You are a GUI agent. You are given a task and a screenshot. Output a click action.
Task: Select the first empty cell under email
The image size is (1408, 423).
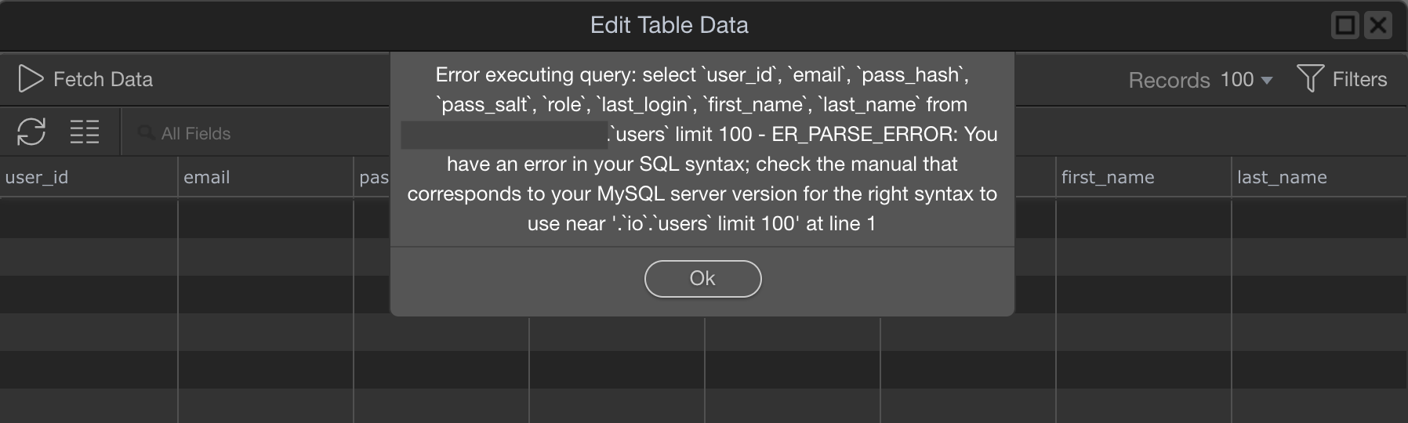tap(265, 219)
